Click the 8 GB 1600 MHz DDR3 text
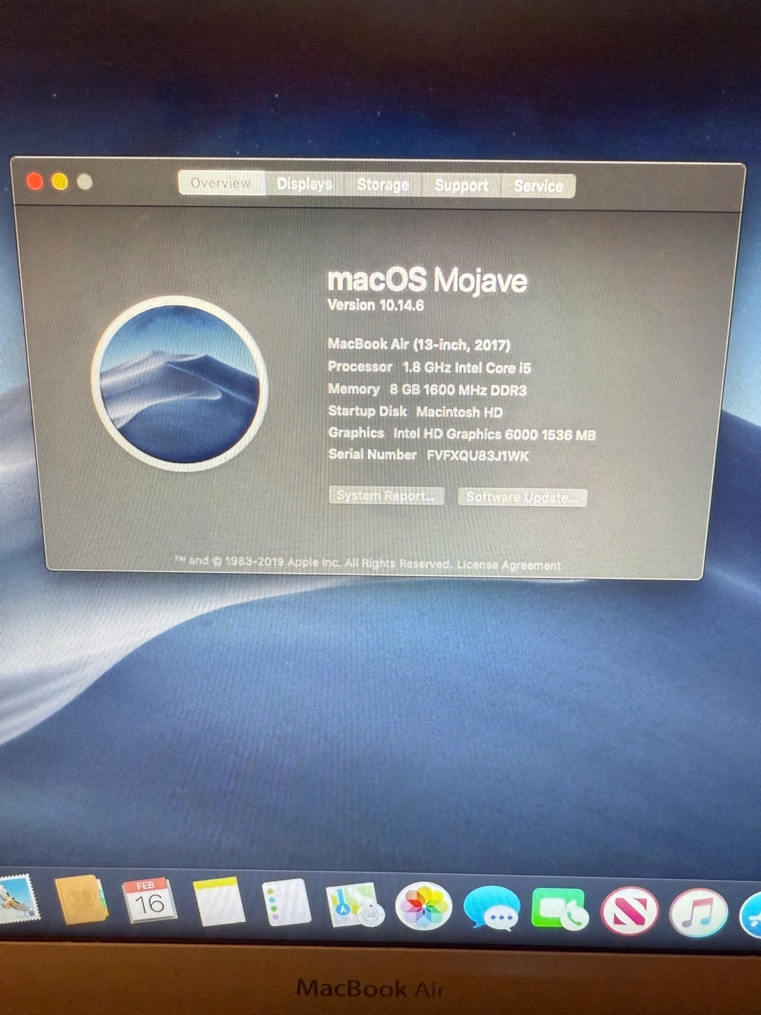Image resolution: width=761 pixels, height=1015 pixels. [458, 390]
